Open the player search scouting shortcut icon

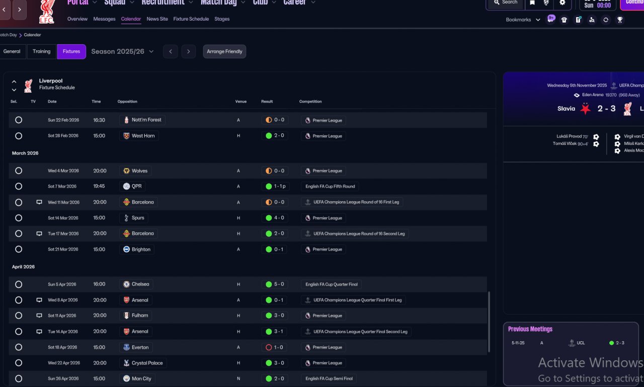pyautogui.click(x=592, y=20)
